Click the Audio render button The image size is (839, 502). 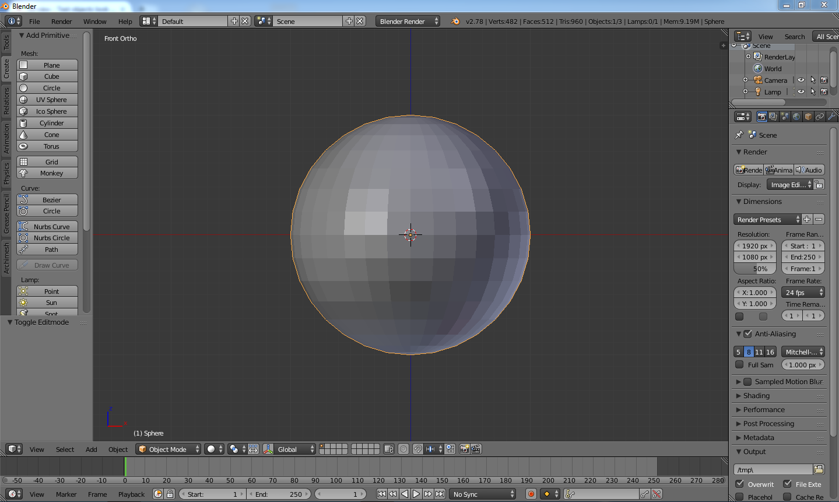[x=809, y=170]
